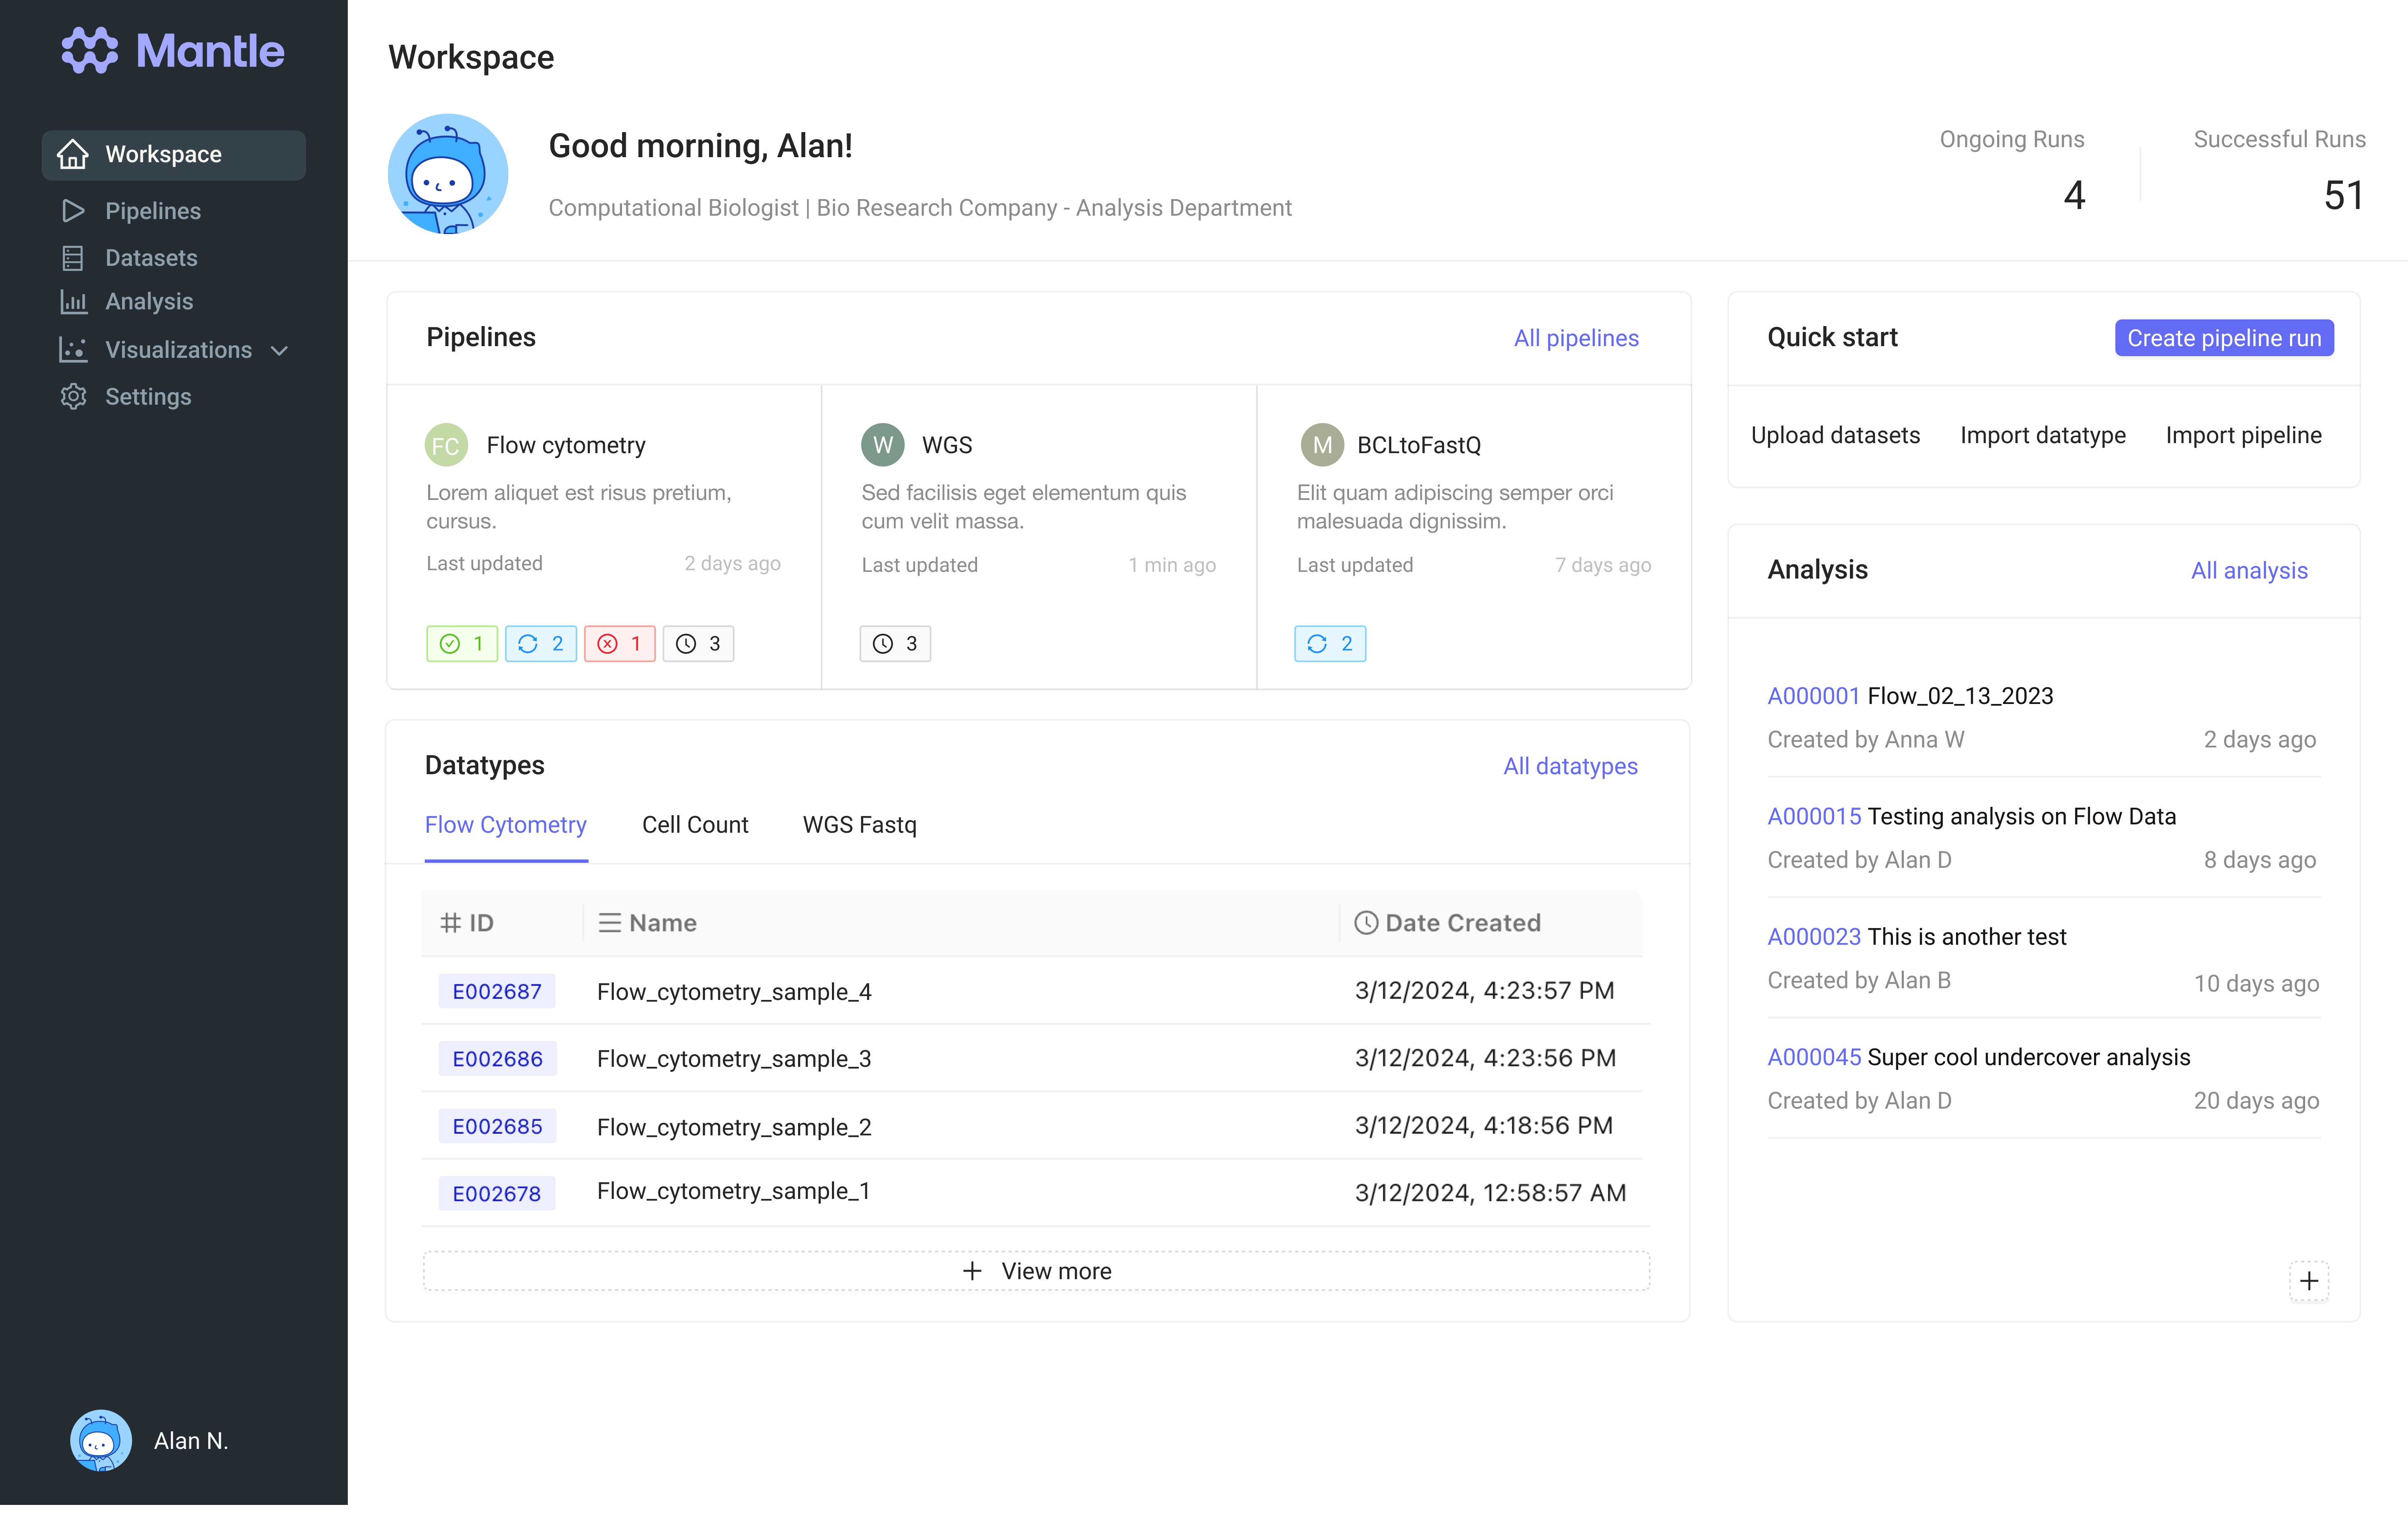This screenshot has height=1530, width=2408.
Task: Open Datasets in the sidebar
Action: click(x=151, y=258)
